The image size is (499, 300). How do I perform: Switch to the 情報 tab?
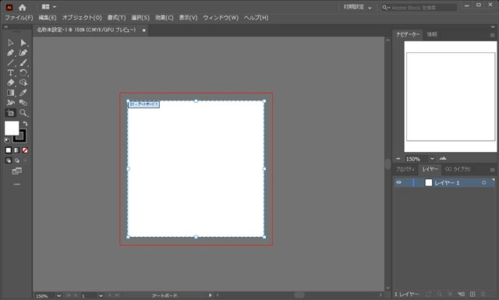[432, 34]
